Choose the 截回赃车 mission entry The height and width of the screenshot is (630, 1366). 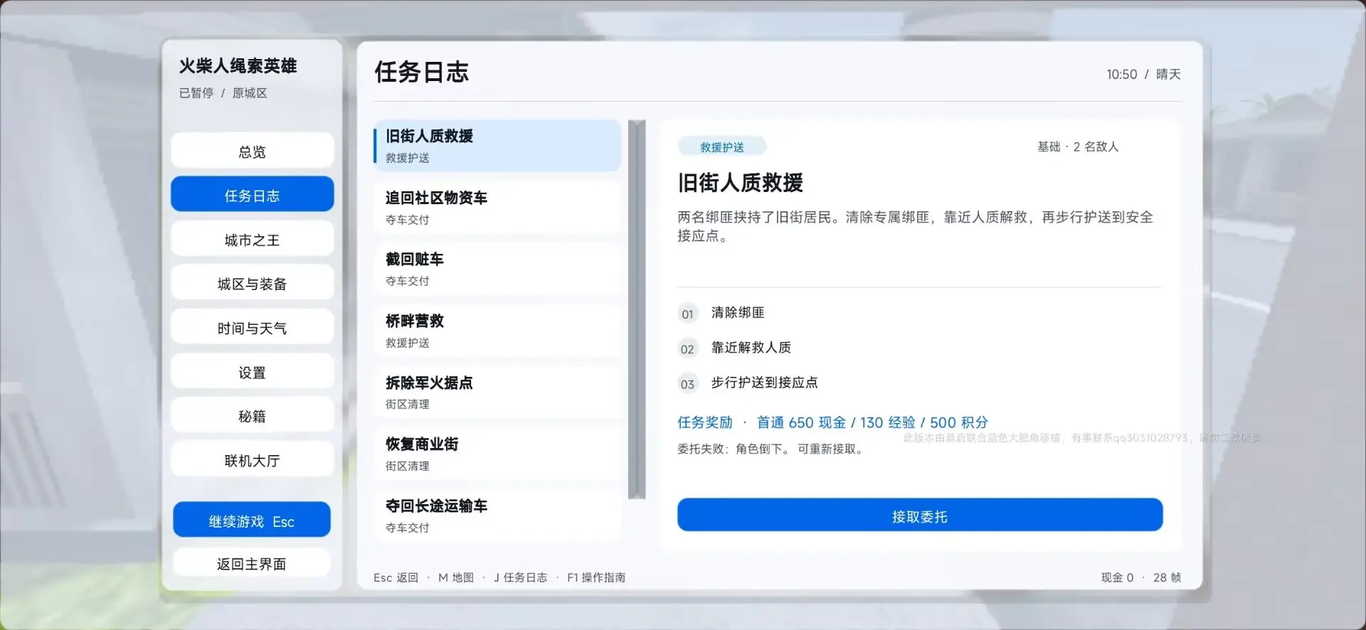pos(497,269)
